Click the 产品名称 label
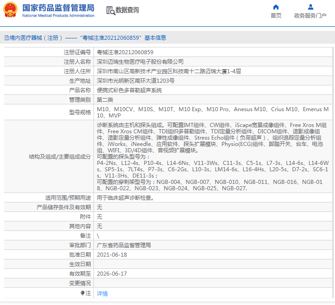Screen dimensions: 335x305 tap(80, 90)
